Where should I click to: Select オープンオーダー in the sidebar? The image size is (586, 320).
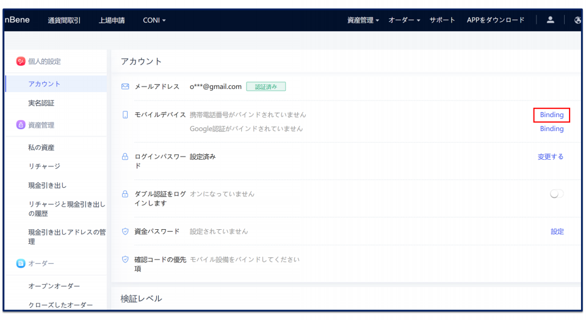pyautogui.click(x=54, y=286)
